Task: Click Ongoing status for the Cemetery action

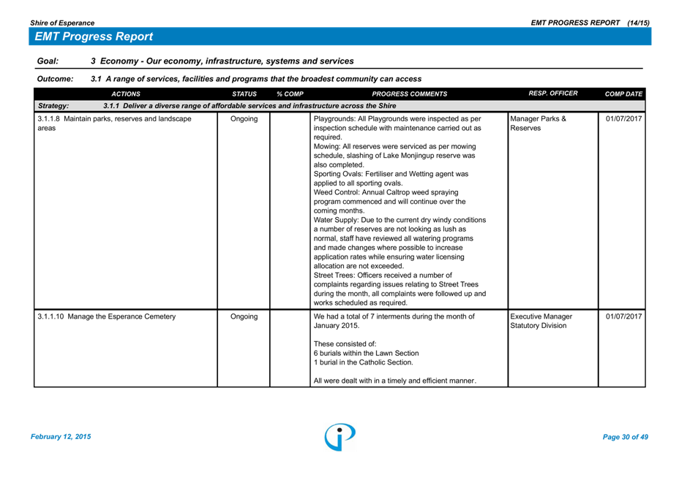Action: [244, 316]
